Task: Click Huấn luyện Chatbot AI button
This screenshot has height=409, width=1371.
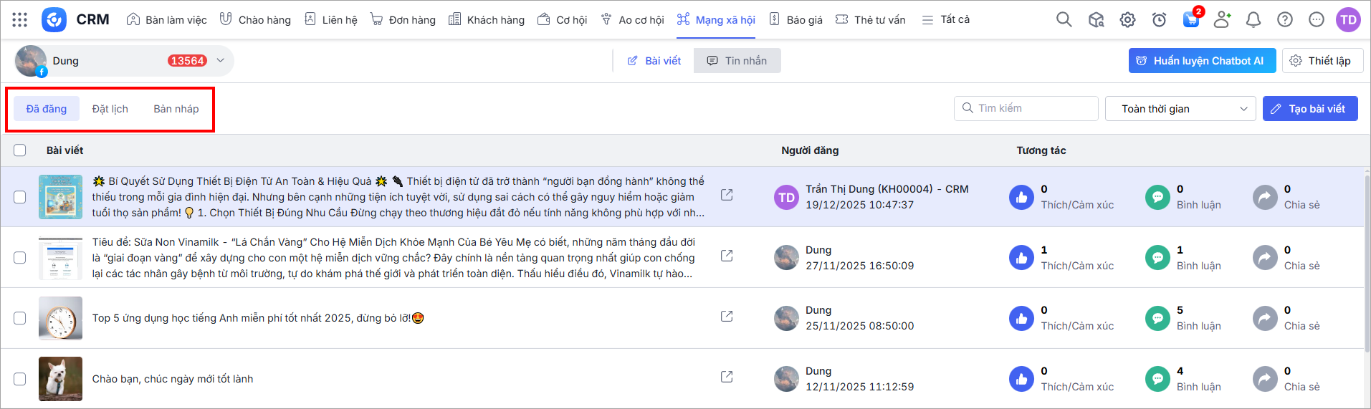Action: click(x=1202, y=61)
